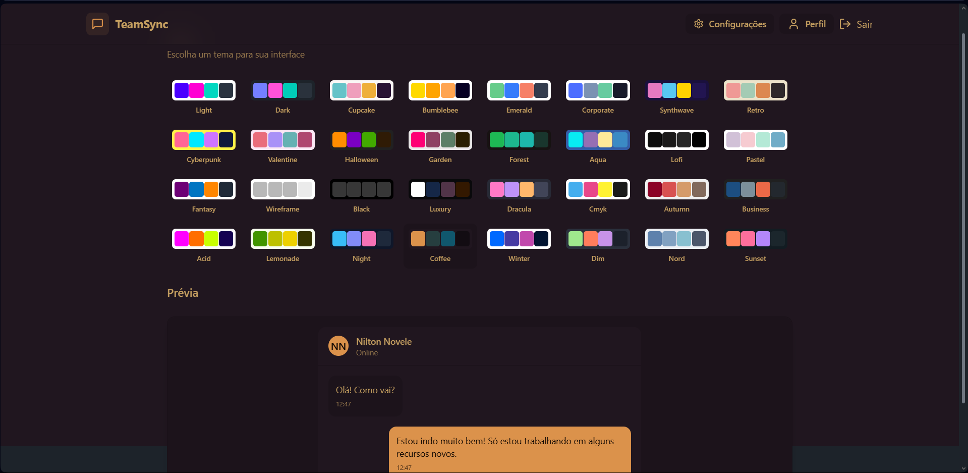The image size is (968, 473).
Task: Apply the Cyberpunk theme palette
Action: coord(204,140)
